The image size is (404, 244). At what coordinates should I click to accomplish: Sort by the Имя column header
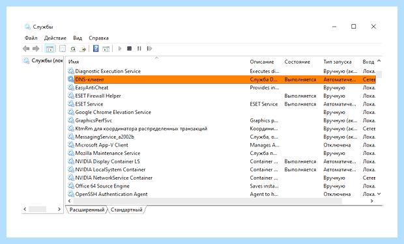(x=74, y=62)
